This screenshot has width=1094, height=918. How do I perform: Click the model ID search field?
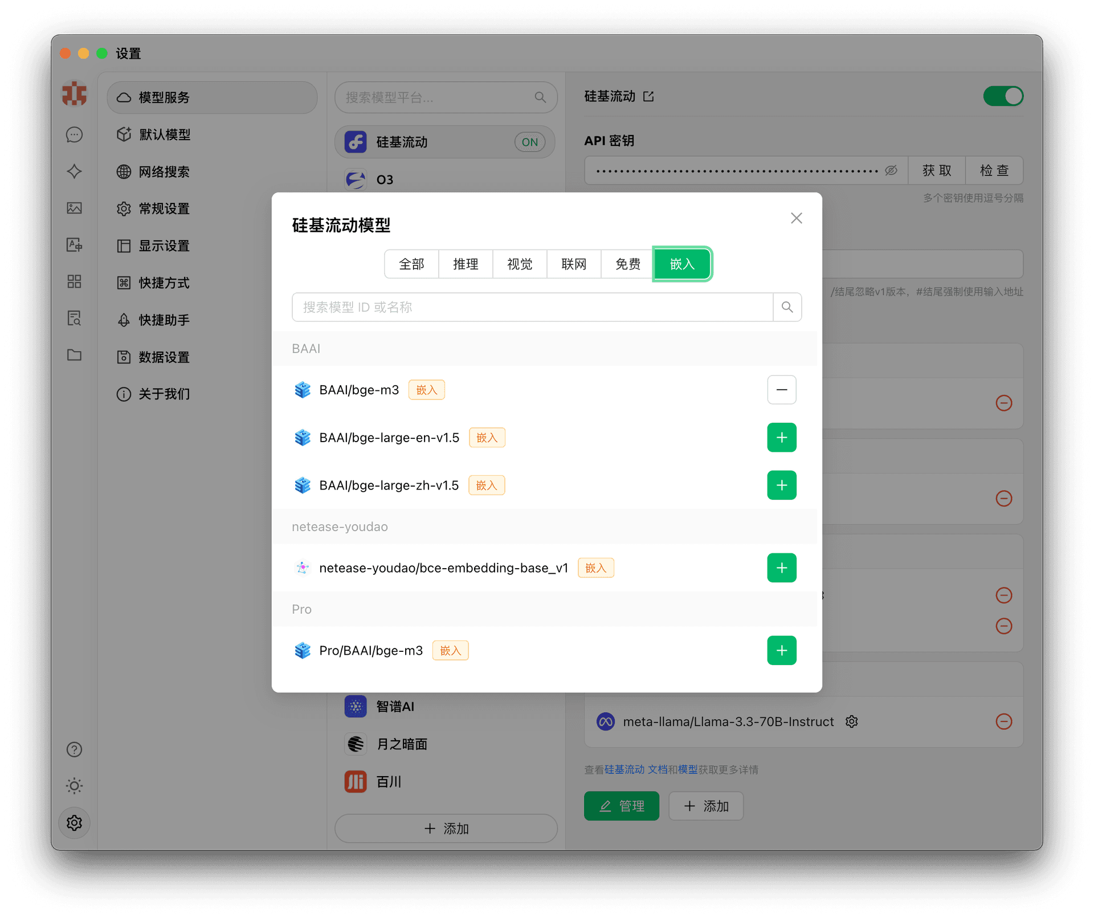point(532,307)
